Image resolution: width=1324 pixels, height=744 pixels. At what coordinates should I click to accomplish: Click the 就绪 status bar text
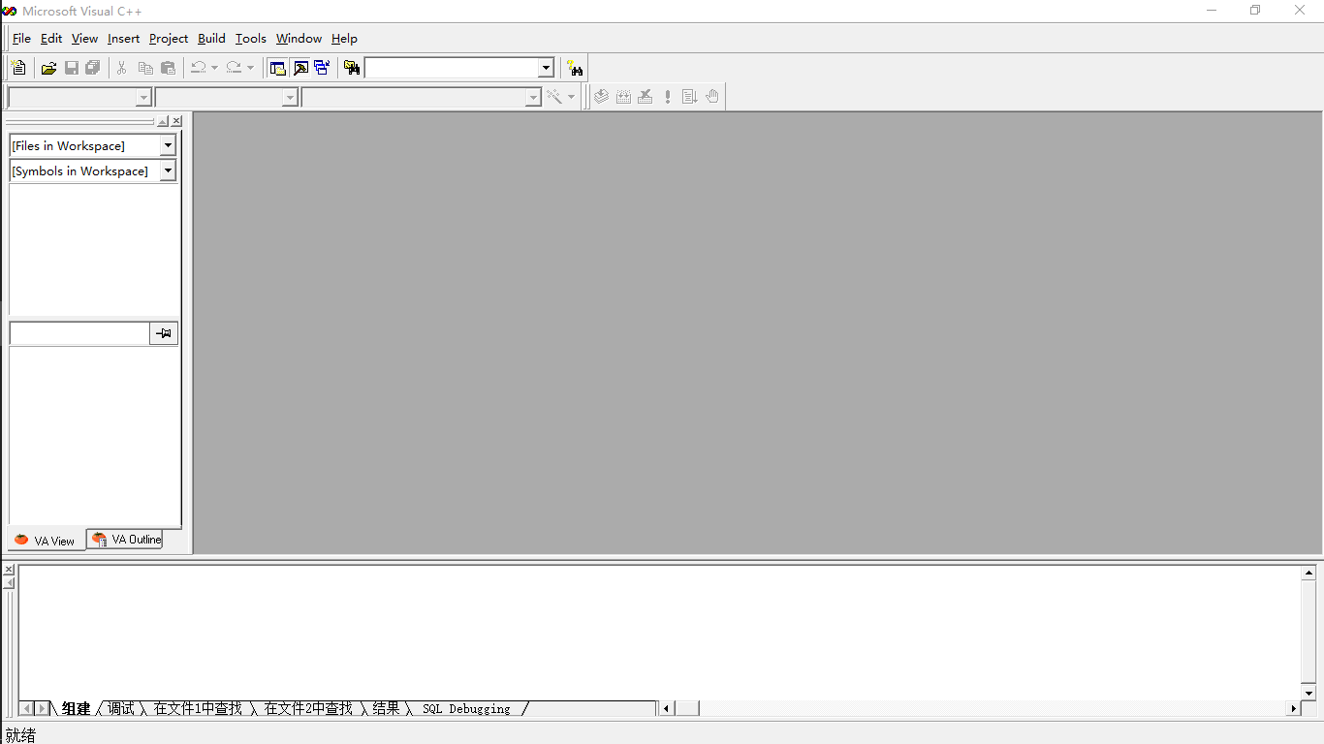point(20,735)
